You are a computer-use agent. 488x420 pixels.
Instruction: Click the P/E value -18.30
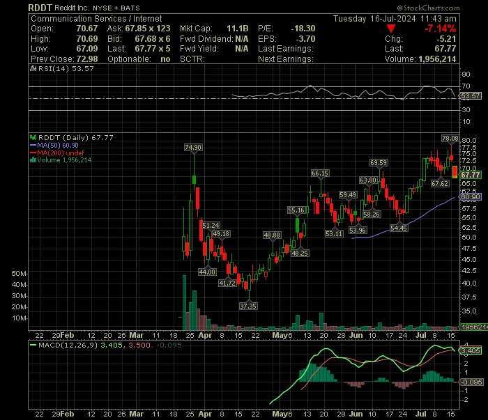point(303,29)
